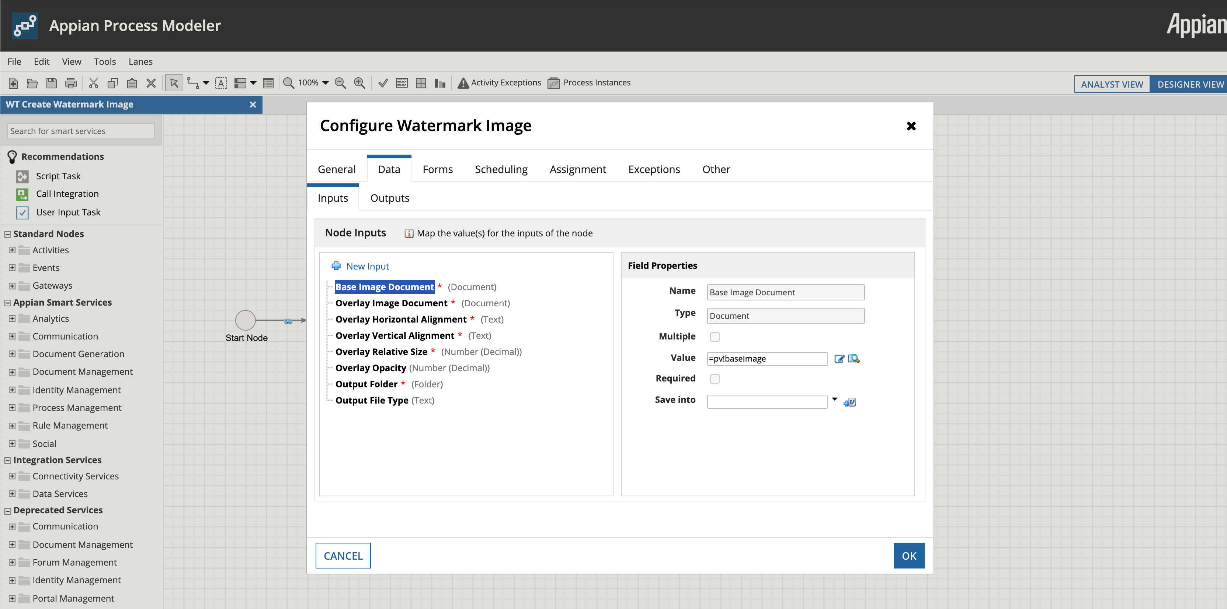
Task: Click the Open folder toolbar icon
Action: [x=32, y=83]
